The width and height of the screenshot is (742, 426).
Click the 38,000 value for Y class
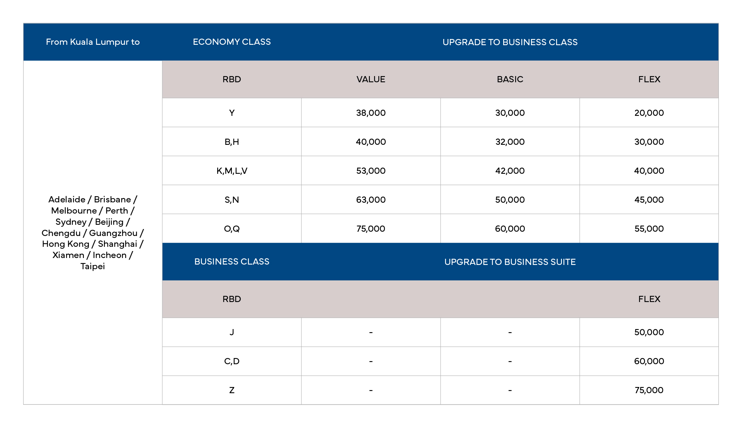[x=371, y=113]
